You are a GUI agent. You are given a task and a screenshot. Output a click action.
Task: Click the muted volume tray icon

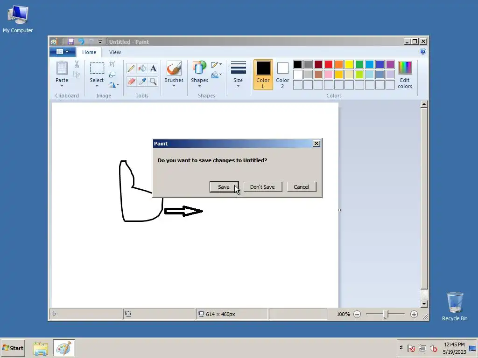(x=433, y=348)
